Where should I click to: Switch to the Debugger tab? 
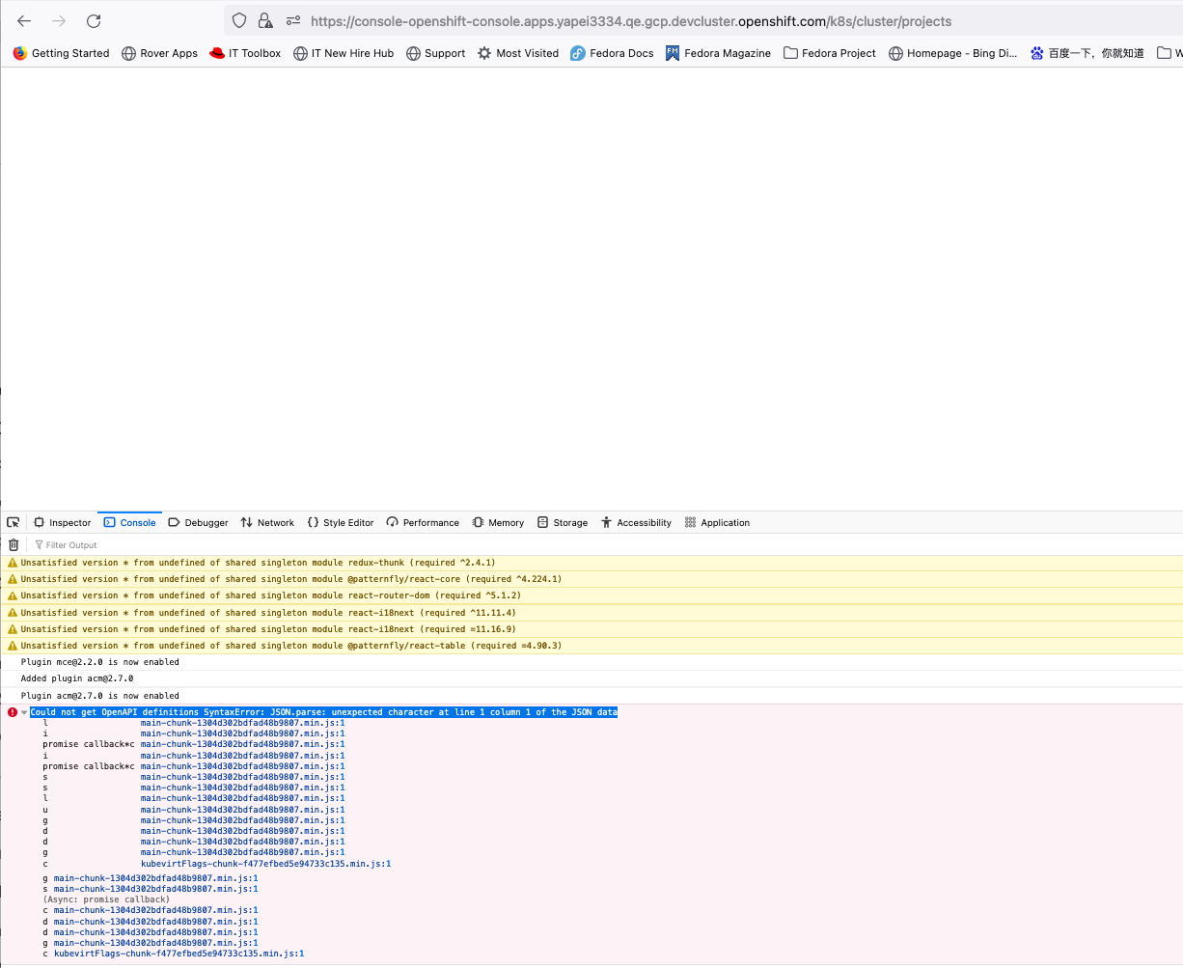[198, 522]
